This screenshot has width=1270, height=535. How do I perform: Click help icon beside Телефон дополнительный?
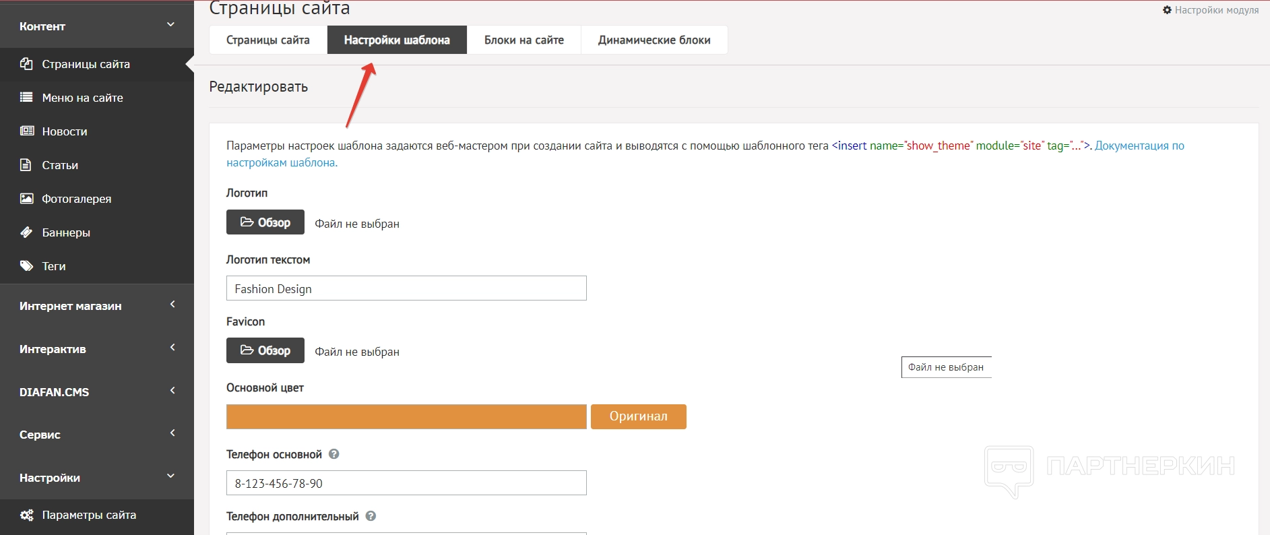(371, 516)
